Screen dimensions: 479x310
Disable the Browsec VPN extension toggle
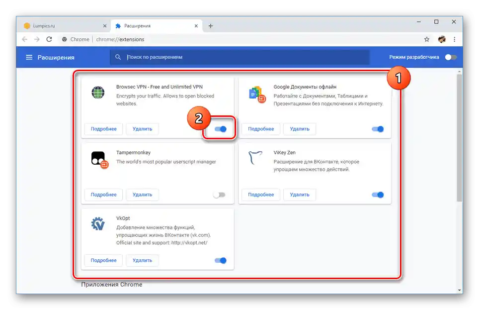tap(220, 128)
